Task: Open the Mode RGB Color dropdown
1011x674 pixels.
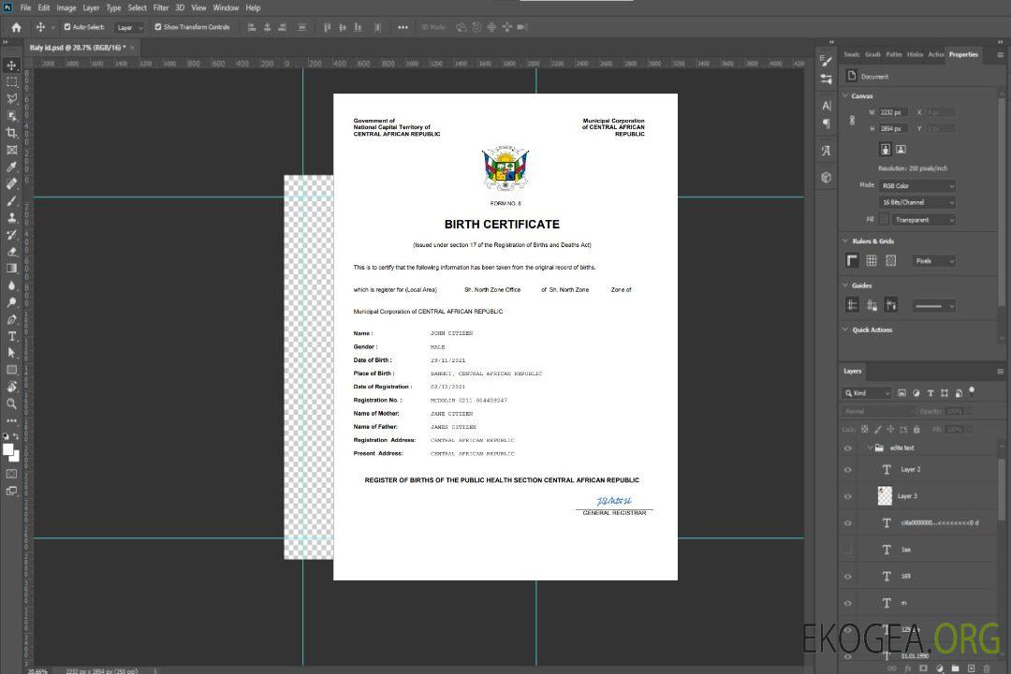Action: coord(916,185)
